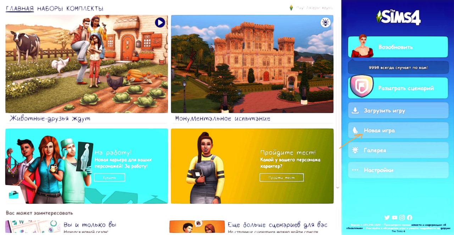Select the ГЛАВНАЯ tab
The height and width of the screenshot is (235, 454).
coord(20,9)
